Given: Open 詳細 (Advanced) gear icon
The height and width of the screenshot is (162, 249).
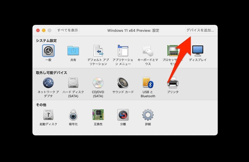Looking at the screenshot, I should [148, 115].
